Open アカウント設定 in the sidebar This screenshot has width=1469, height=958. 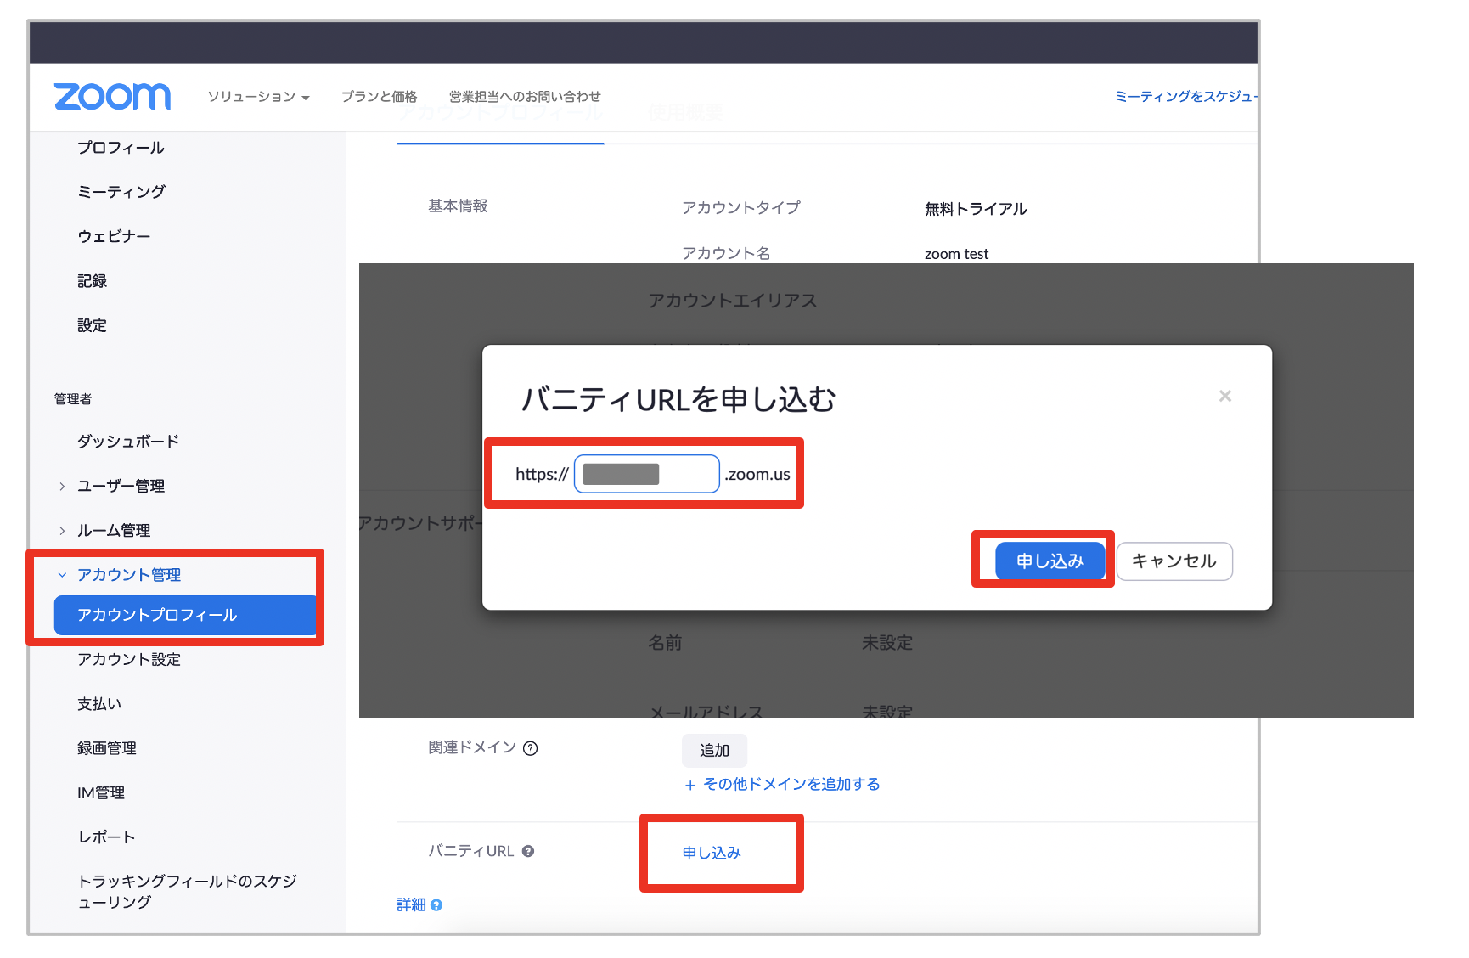[x=129, y=660]
